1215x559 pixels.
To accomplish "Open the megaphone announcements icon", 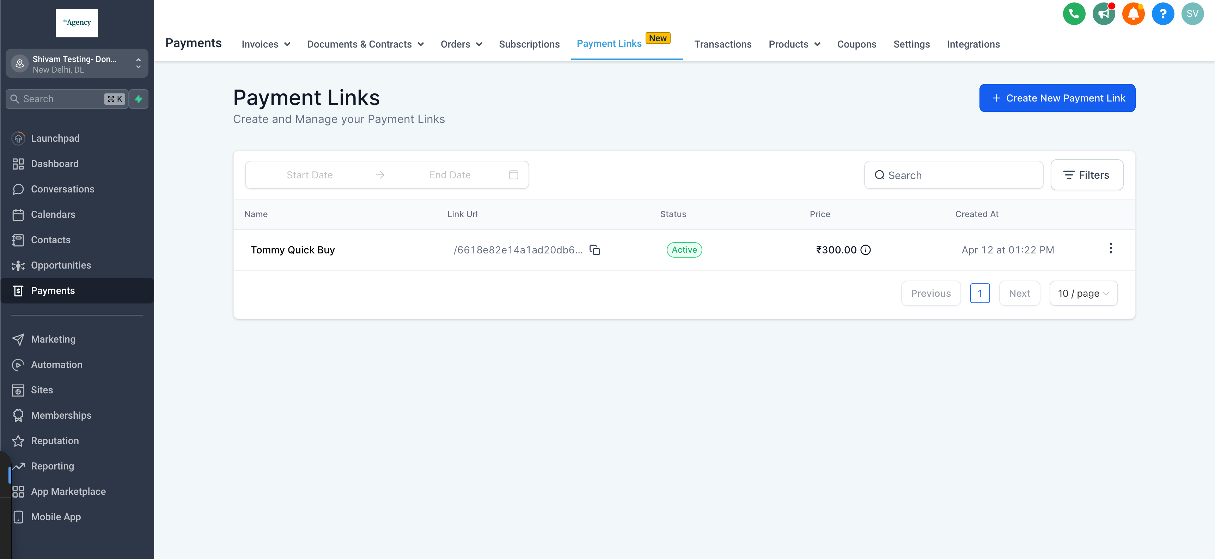I will click(x=1103, y=14).
